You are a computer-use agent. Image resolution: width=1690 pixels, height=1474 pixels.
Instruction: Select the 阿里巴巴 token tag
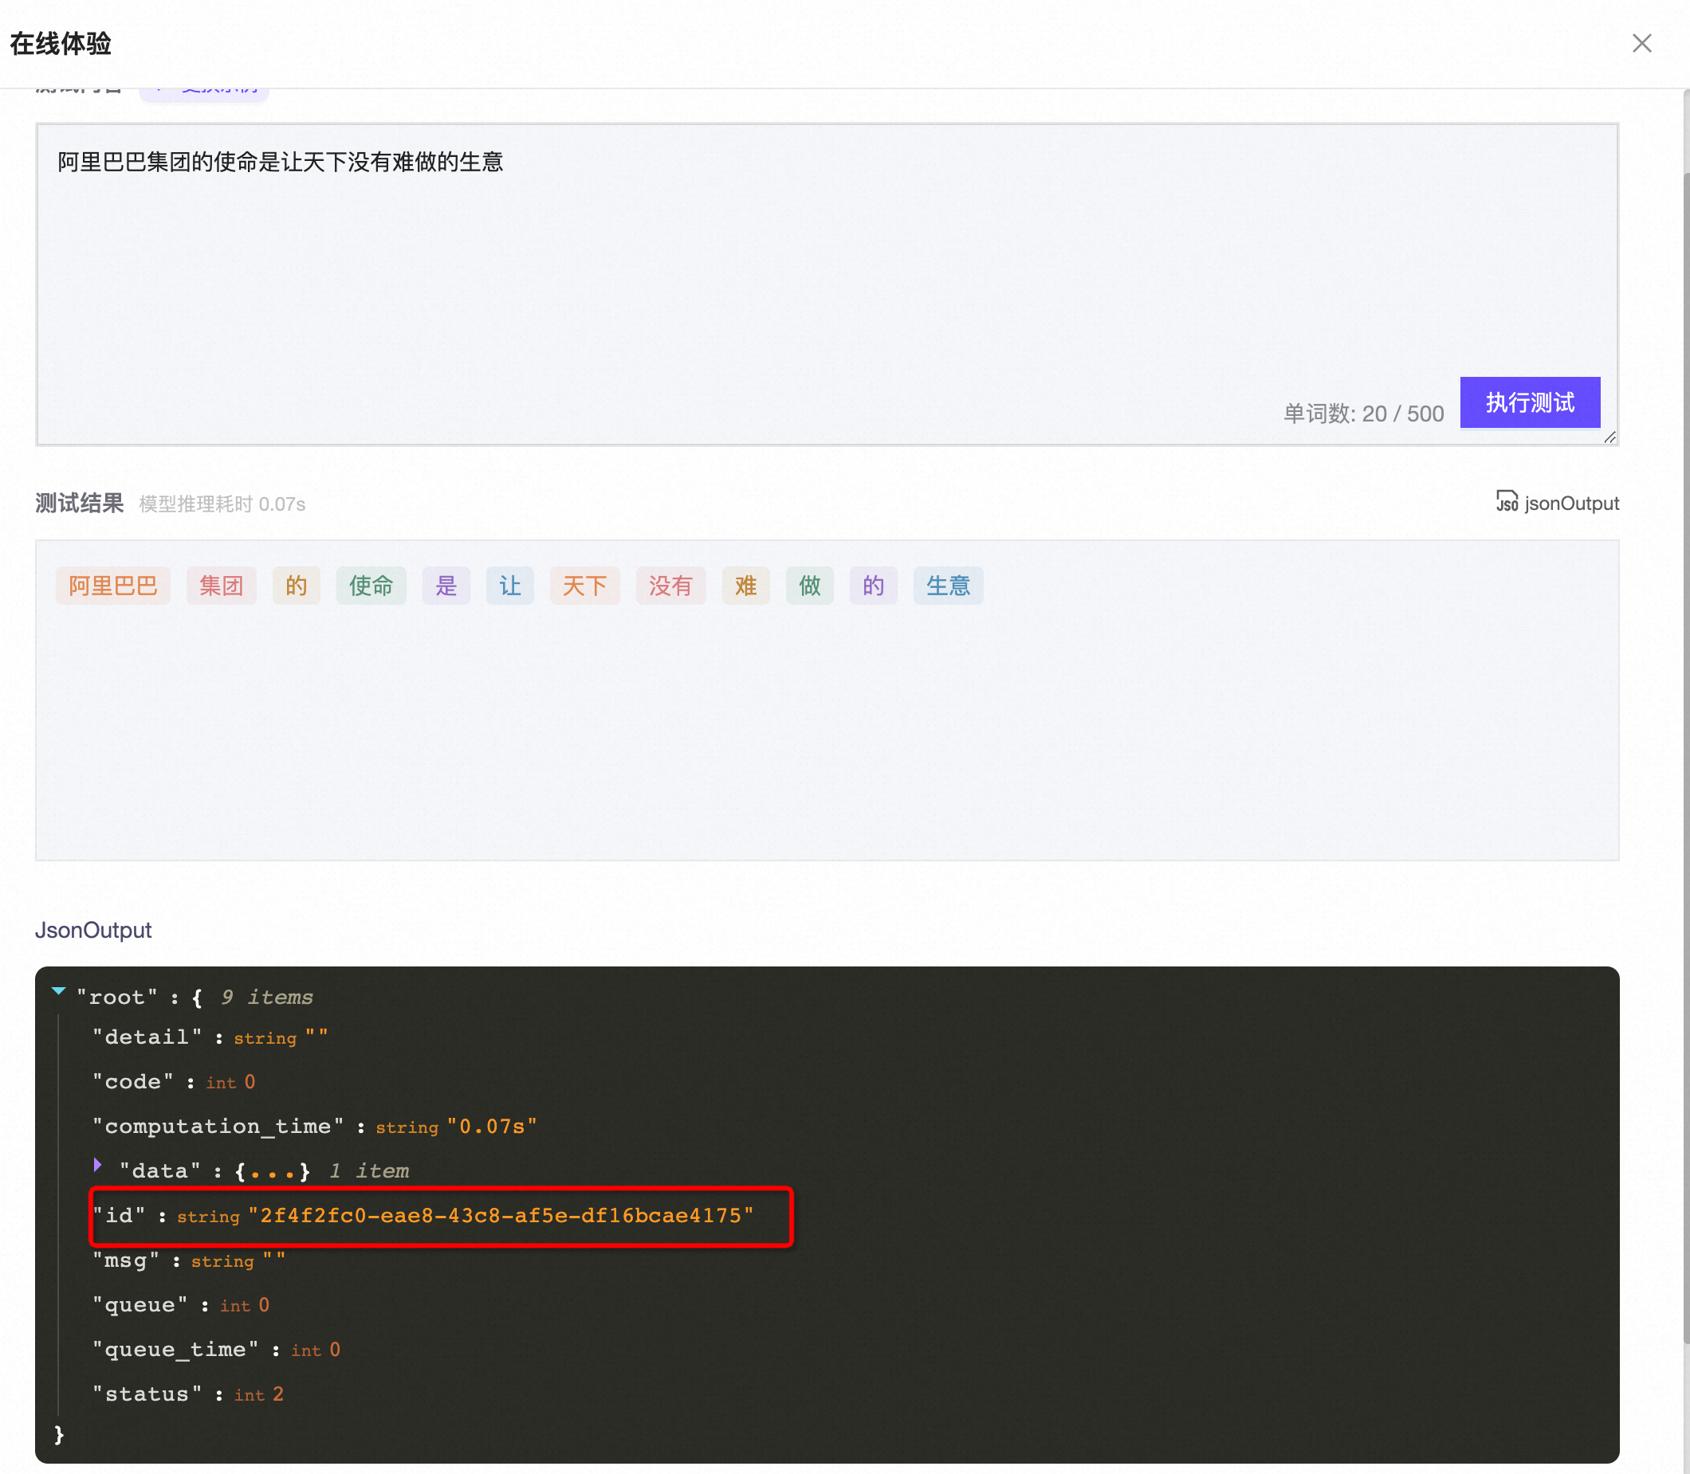pyautogui.click(x=112, y=586)
